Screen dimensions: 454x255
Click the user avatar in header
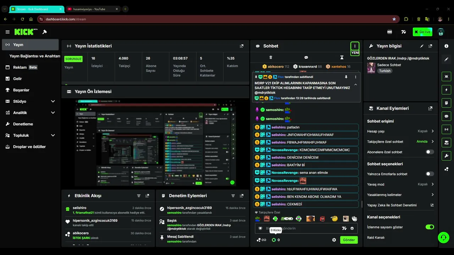click(x=441, y=32)
